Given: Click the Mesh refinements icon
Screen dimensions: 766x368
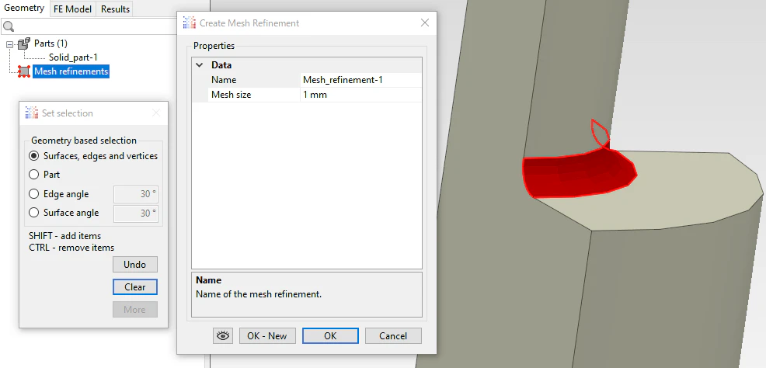Looking at the screenshot, I should [x=24, y=71].
